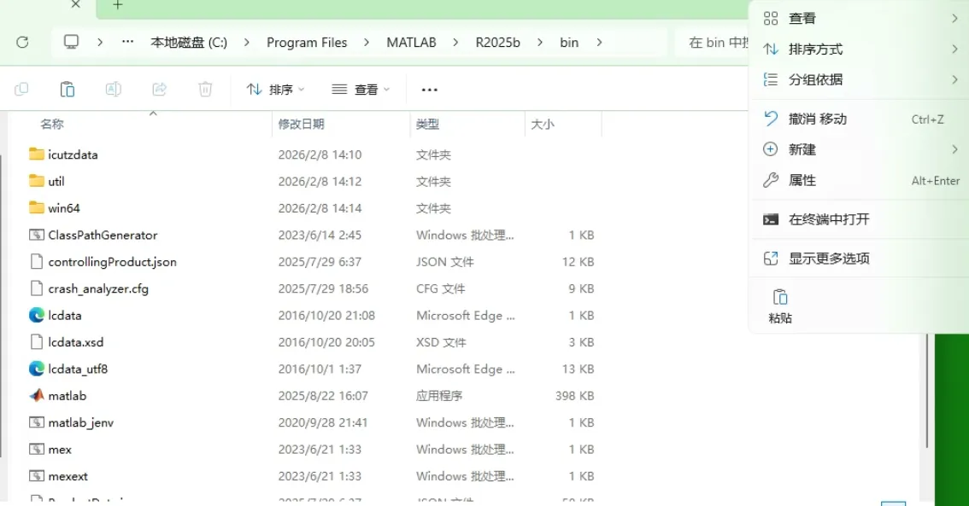The width and height of the screenshot is (969, 506).
Task: Click the mex batch file icon
Action: 37,449
